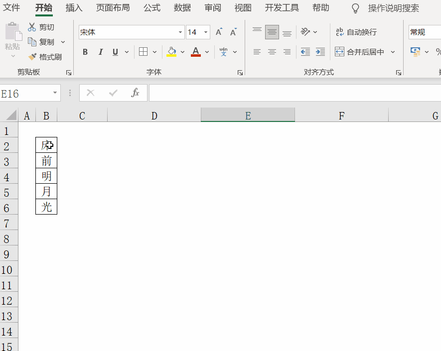Open the orientation dropdown arrow
The height and width of the screenshot is (351, 441).
[x=315, y=32]
